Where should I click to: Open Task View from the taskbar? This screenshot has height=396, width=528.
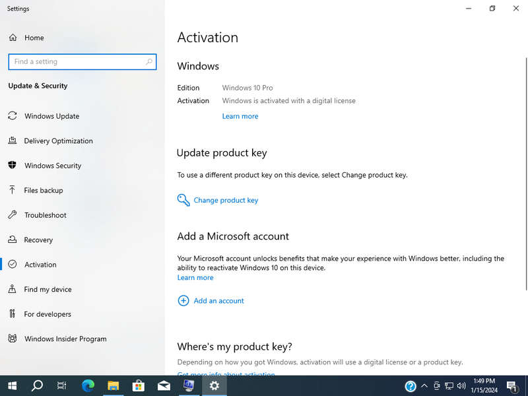(62, 385)
